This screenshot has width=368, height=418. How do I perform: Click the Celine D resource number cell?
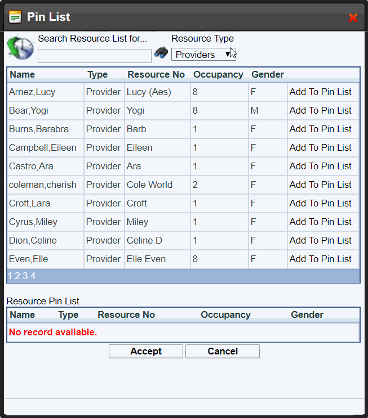click(x=157, y=240)
